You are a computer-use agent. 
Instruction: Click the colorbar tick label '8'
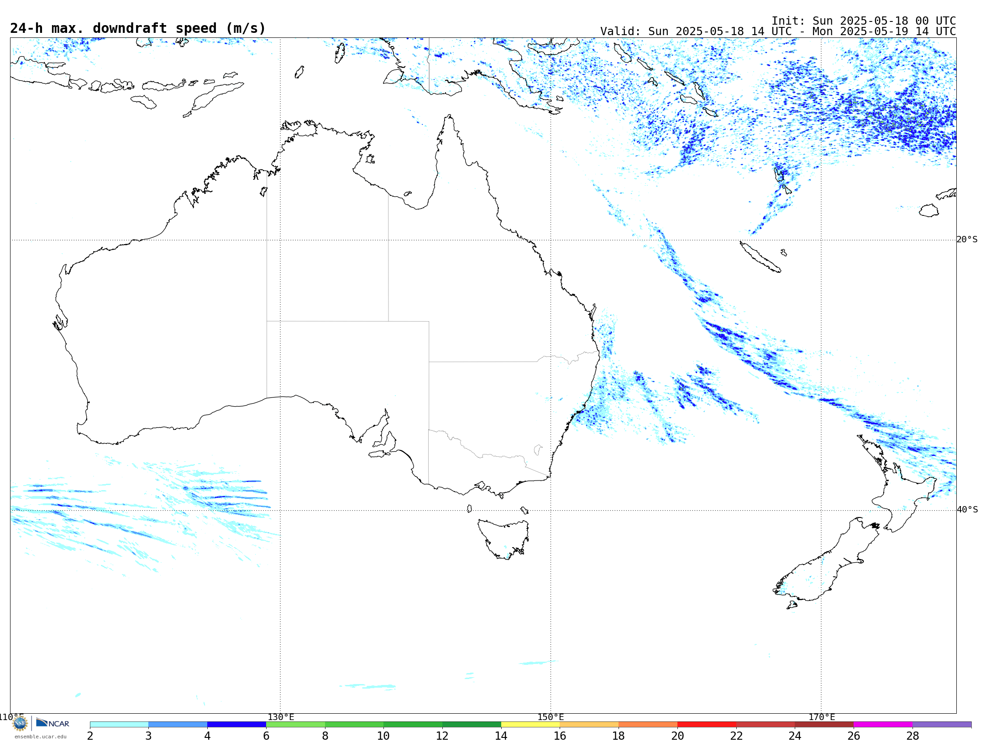[325, 736]
